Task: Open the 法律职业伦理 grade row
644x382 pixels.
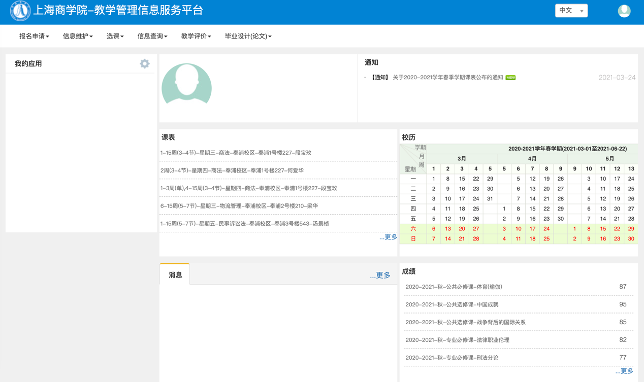Action: coord(457,340)
